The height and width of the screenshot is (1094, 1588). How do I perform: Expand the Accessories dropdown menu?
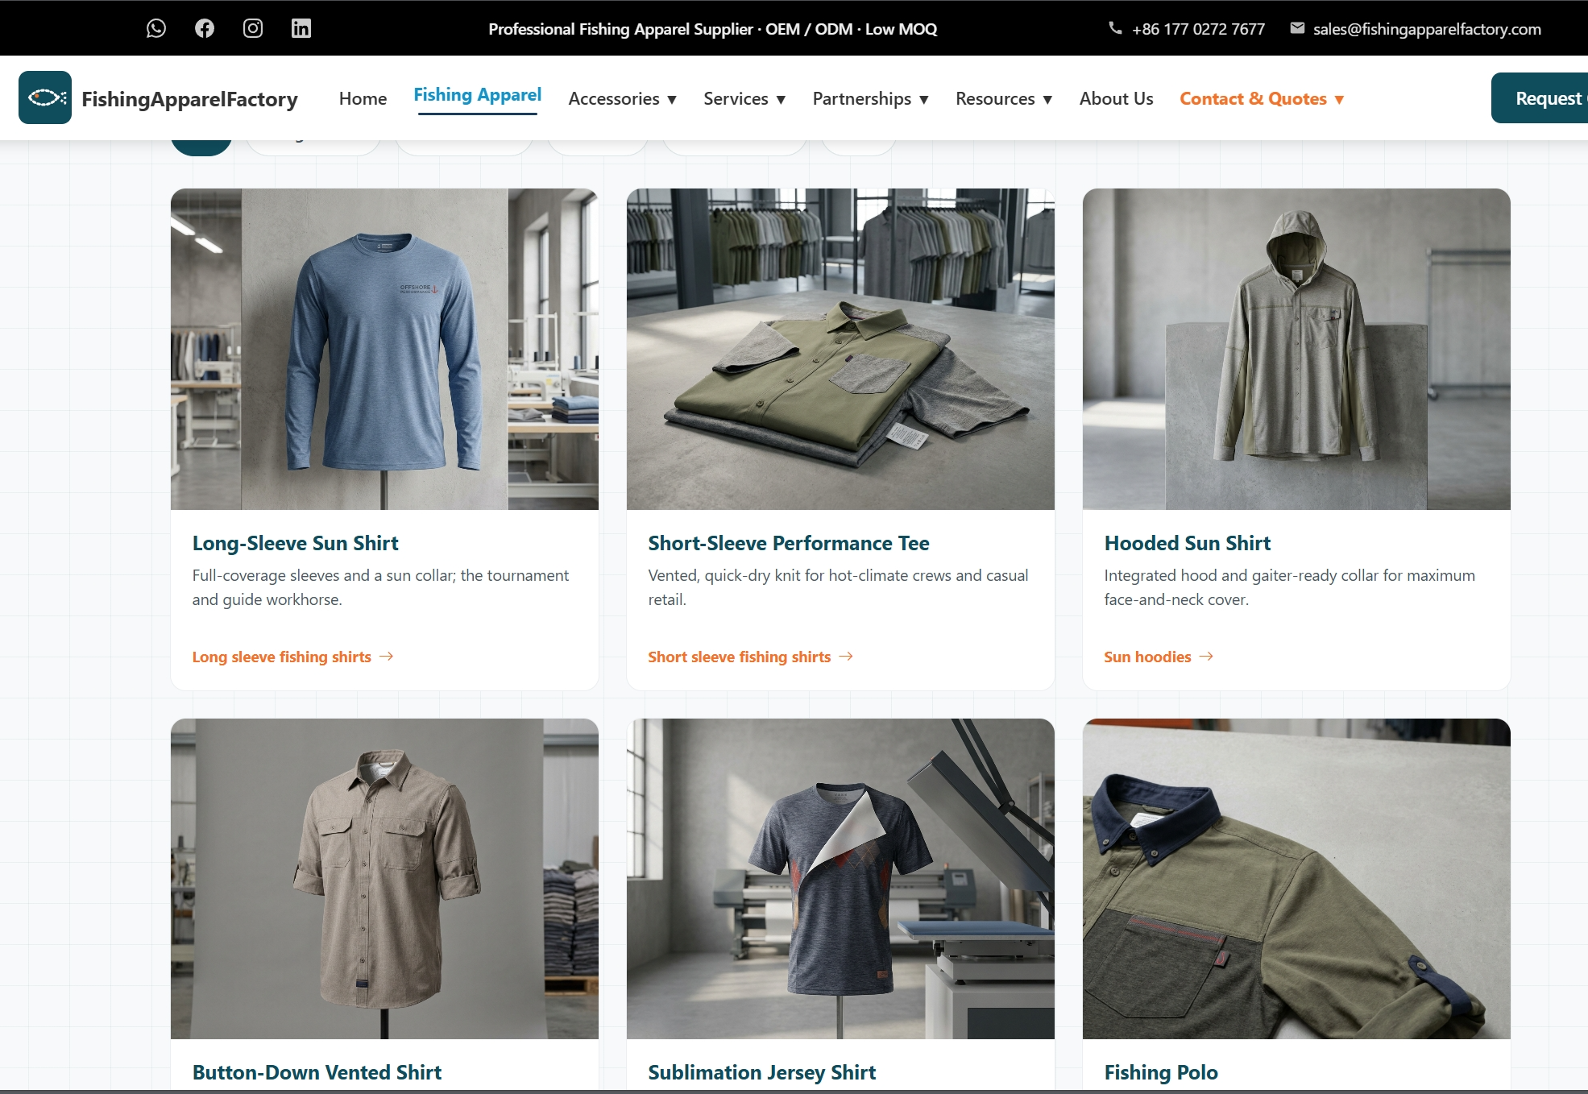click(623, 98)
